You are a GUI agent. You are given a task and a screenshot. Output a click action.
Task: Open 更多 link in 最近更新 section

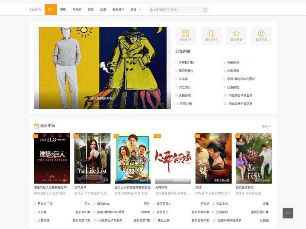point(266,126)
